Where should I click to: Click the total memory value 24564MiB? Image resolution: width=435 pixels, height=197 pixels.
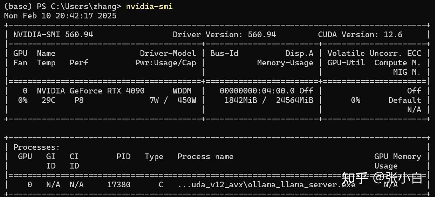pyautogui.click(x=295, y=100)
